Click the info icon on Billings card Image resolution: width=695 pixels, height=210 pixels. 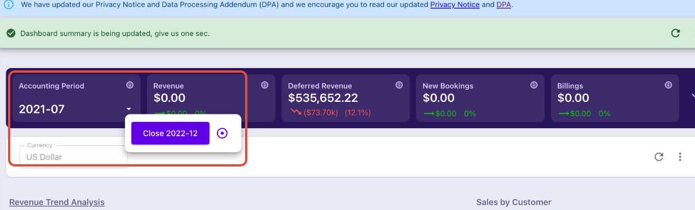[668, 85]
